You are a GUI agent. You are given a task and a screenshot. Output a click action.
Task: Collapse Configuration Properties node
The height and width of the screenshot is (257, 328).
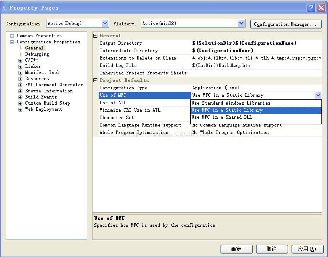pyautogui.click(x=12, y=42)
